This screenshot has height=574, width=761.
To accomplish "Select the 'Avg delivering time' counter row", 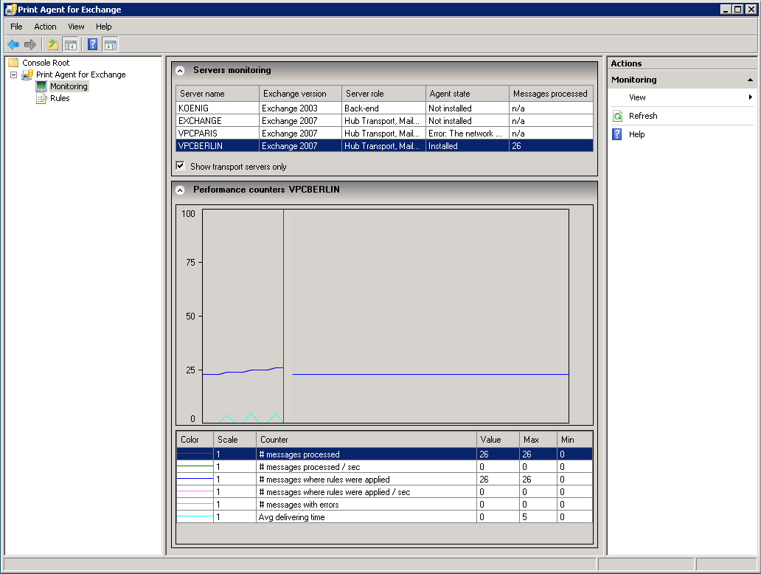I will (384, 517).
